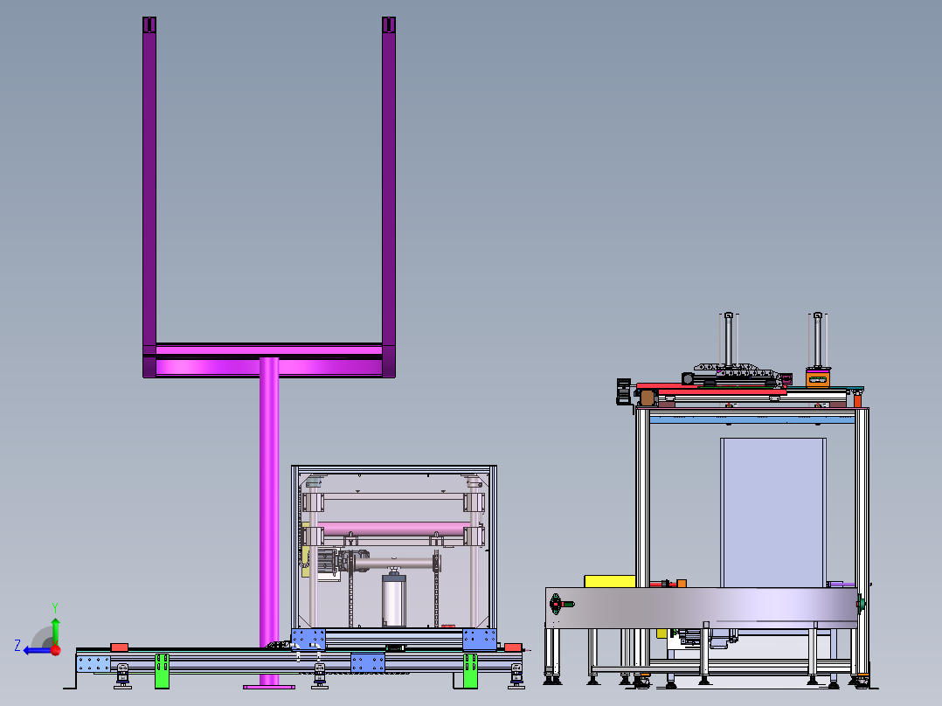The width and height of the screenshot is (942, 706).
Task: Select the yellow block on the right machine
Action: [610, 581]
